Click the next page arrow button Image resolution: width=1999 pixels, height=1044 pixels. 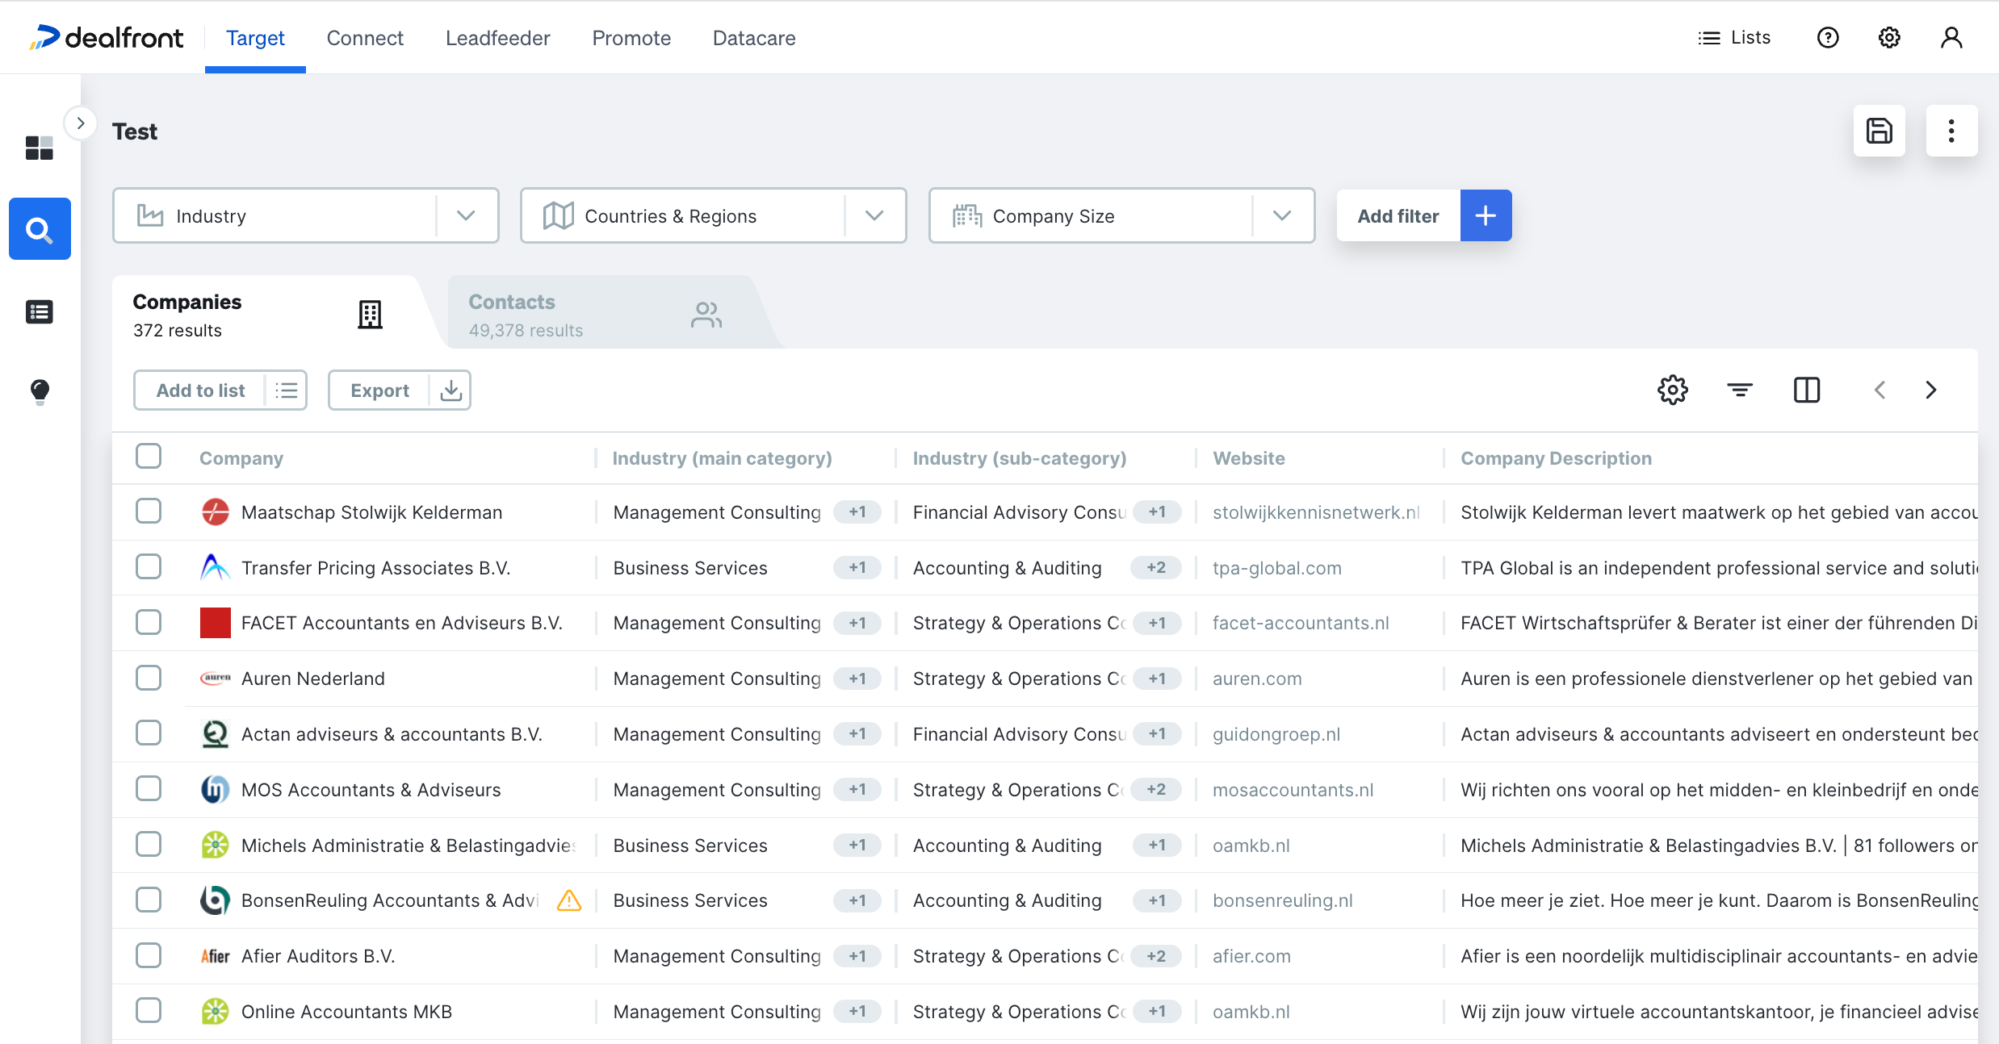[1930, 390]
